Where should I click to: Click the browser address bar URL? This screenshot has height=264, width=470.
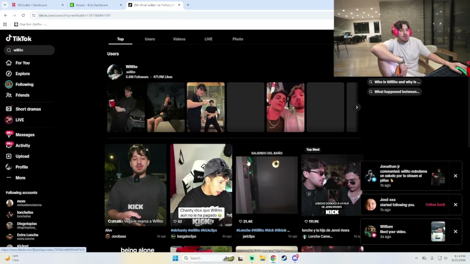point(75,15)
